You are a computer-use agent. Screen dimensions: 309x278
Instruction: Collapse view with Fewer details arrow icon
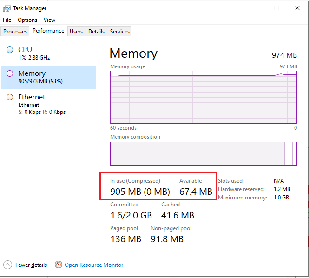tap(8, 265)
